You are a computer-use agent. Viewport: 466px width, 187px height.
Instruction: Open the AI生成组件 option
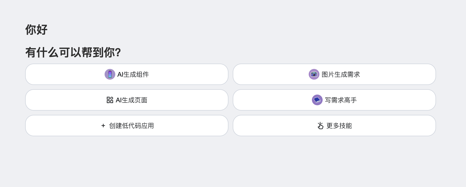[127, 74]
